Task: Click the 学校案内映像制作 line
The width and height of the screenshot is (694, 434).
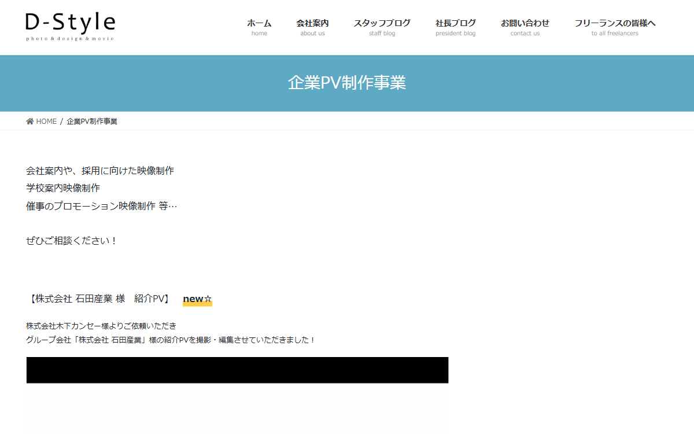Action: [63, 188]
